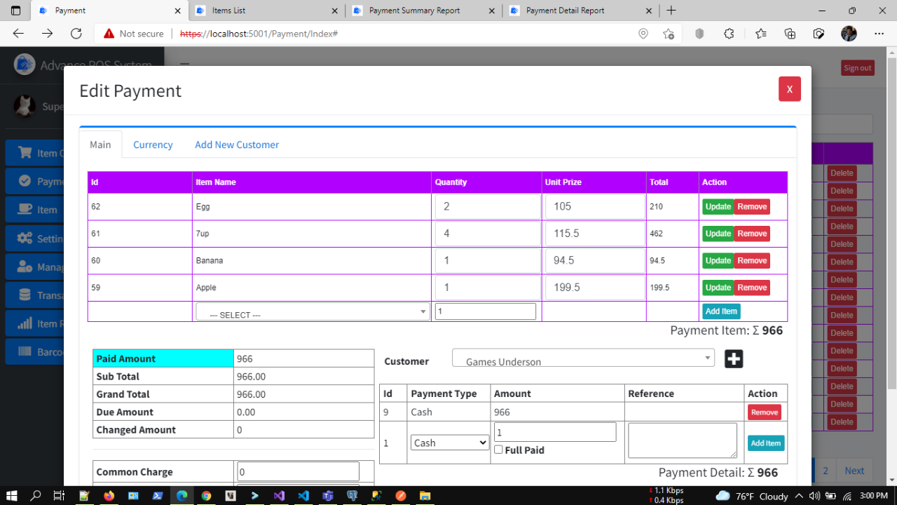Change the Cash payment type dropdown
Viewport: 897px width, 505px height.
tap(448, 443)
